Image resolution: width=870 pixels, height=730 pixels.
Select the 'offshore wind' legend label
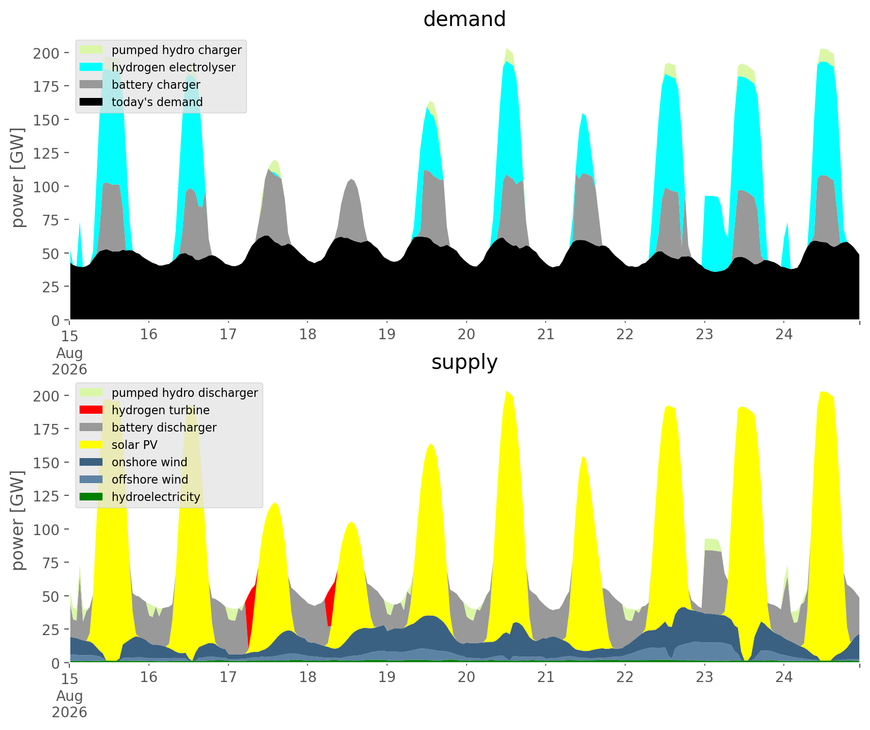[x=150, y=480]
